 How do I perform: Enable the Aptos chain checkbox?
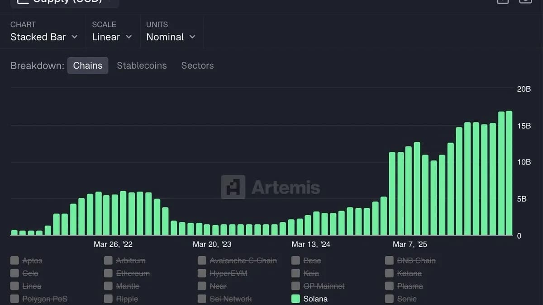(14, 260)
